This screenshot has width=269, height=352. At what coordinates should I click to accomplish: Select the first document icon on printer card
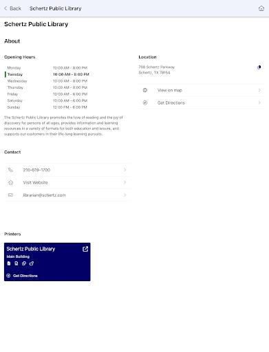(9, 263)
